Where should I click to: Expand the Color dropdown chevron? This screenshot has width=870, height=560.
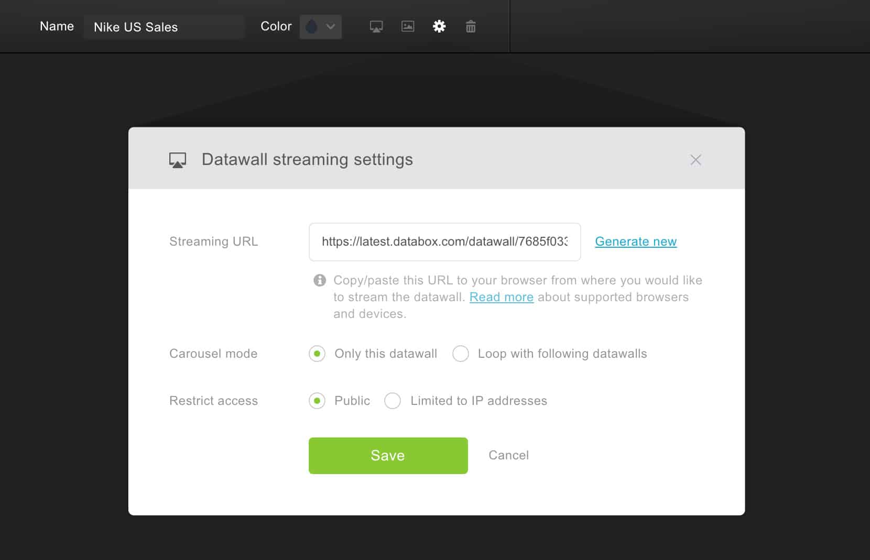click(x=331, y=27)
